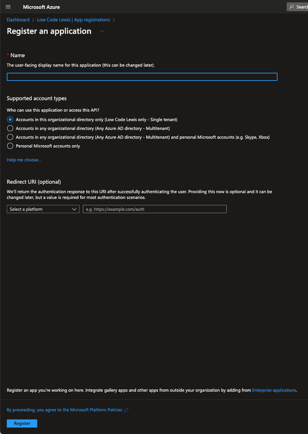Click the ellipsis next to page title
The width and height of the screenshot is (308, 434).
102,31
